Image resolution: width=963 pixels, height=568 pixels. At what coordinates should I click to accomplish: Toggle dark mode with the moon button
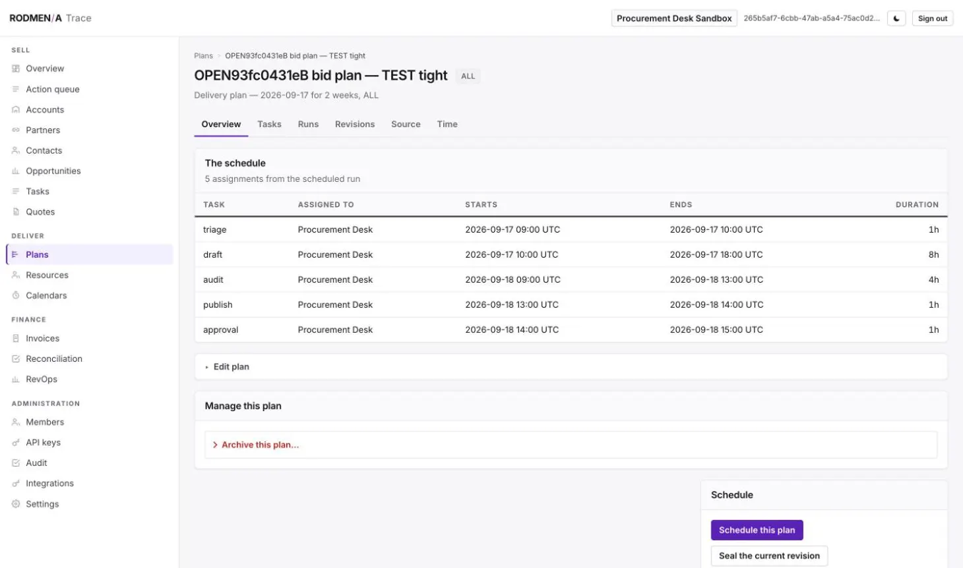coord(896,18)
